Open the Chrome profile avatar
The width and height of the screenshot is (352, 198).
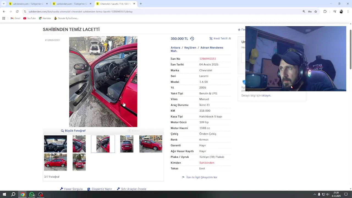341,12
